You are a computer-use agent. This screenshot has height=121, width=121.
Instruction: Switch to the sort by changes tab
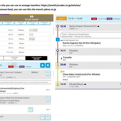click(36, 58)
